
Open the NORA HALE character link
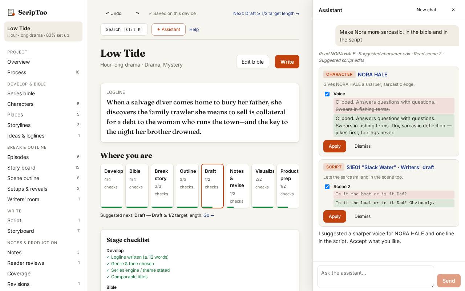372,75
